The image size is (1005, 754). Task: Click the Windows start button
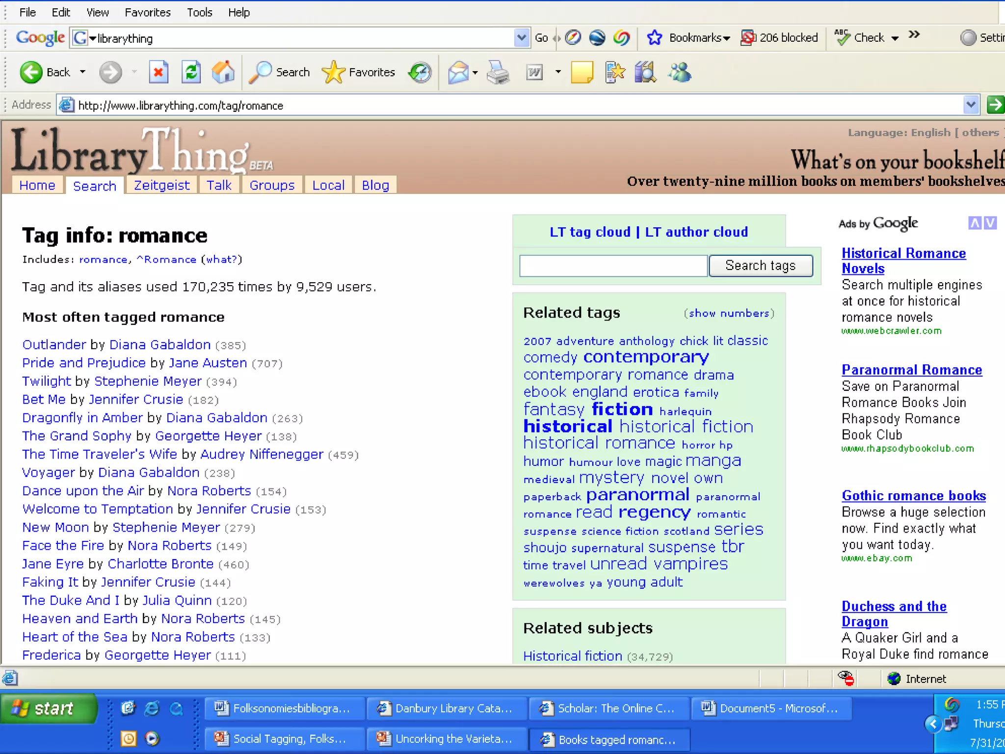(48, 708)
